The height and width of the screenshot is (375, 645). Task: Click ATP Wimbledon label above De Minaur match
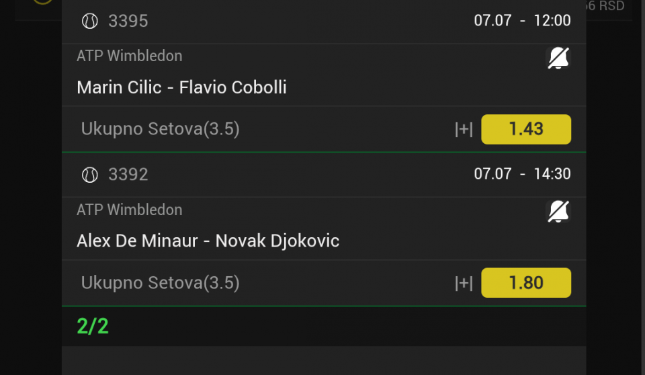tap(129, 210)
